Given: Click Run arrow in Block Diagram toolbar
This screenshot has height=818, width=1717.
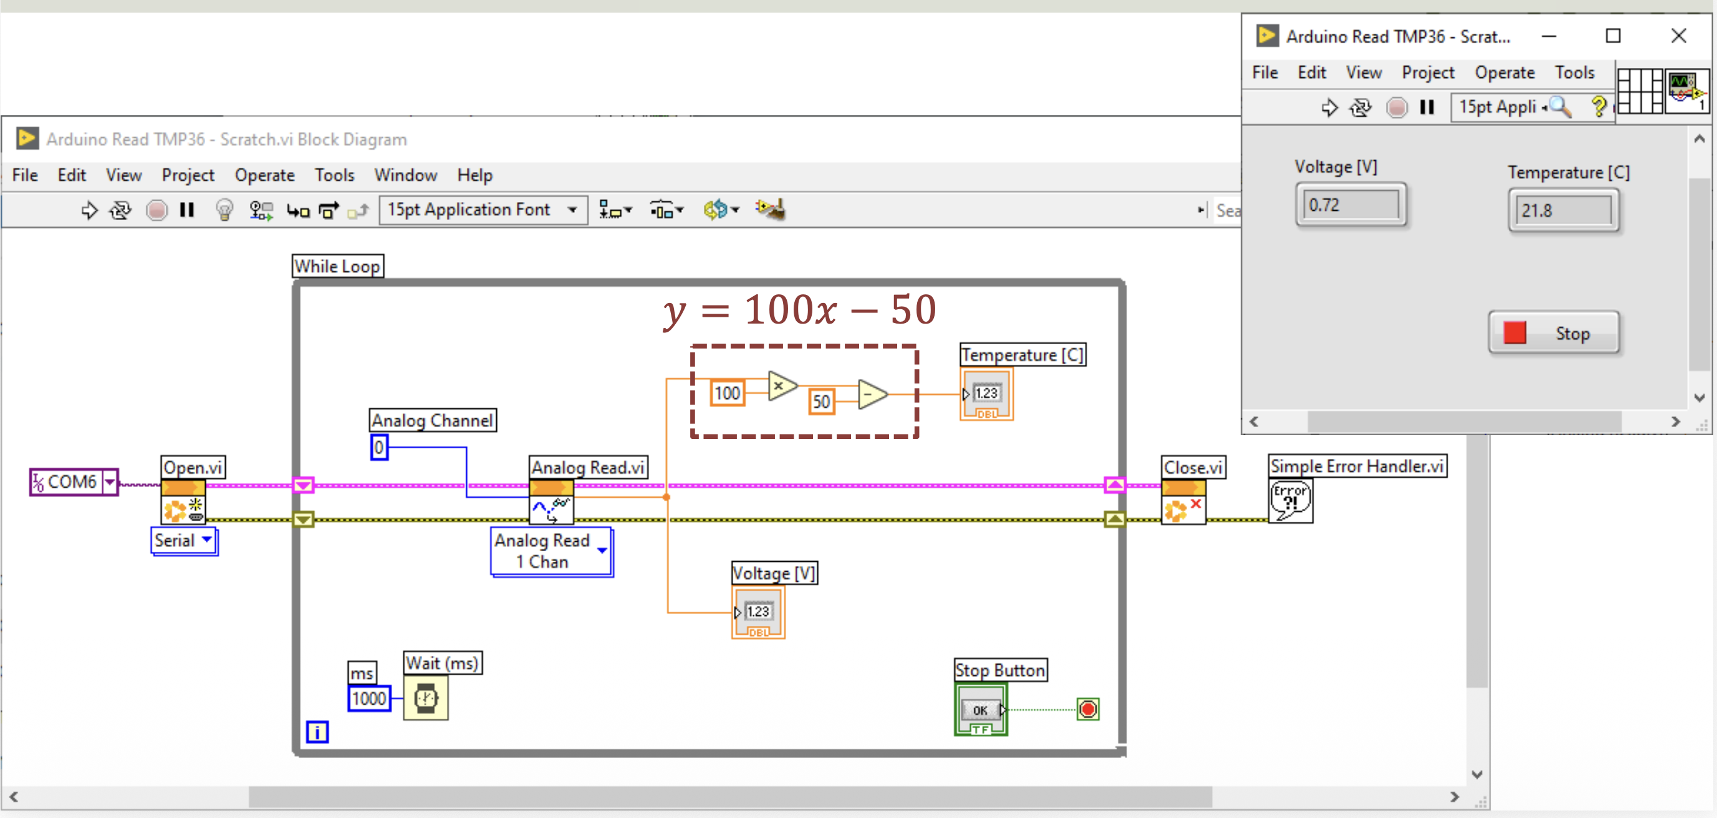Looking at the screenshot, I should click(89, 211).
